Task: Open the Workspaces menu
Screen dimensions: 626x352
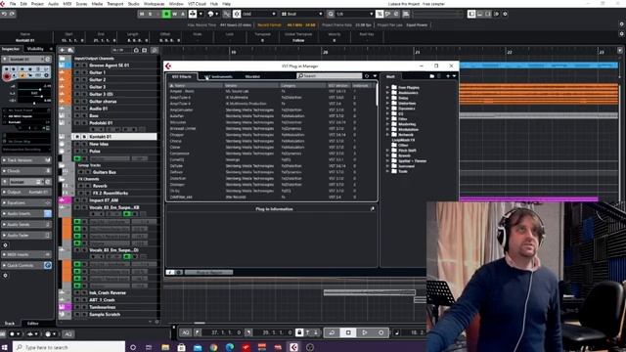Action: coord(155,4)
